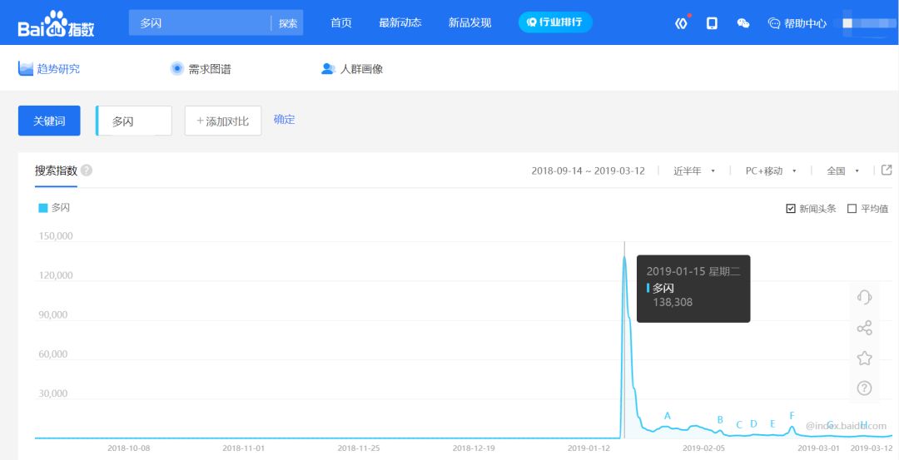Click the 搜索指数 question mark help icon
The image size is (899, 460).
87,171
